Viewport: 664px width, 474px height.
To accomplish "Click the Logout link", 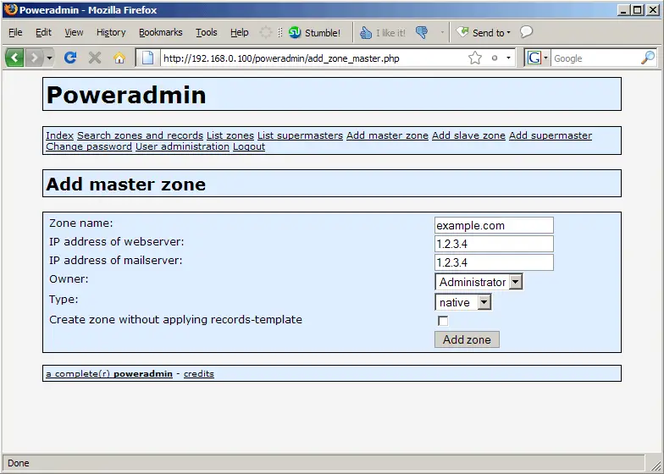I will coord(249,146).
